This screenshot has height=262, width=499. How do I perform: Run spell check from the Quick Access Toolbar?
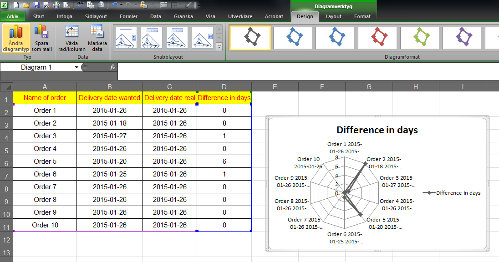click(80, 4)
